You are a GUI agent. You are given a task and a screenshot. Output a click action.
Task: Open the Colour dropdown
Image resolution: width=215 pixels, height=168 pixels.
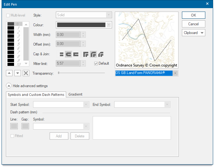point(109,25)
